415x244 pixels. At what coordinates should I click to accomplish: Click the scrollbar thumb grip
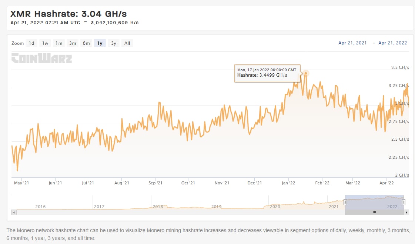pyautogui.click(x=374, y=213)
